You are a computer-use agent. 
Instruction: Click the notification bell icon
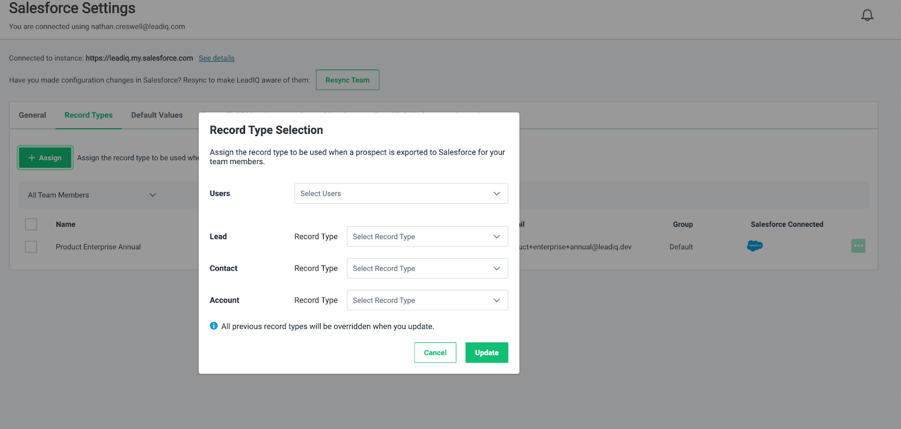point(867,15)
